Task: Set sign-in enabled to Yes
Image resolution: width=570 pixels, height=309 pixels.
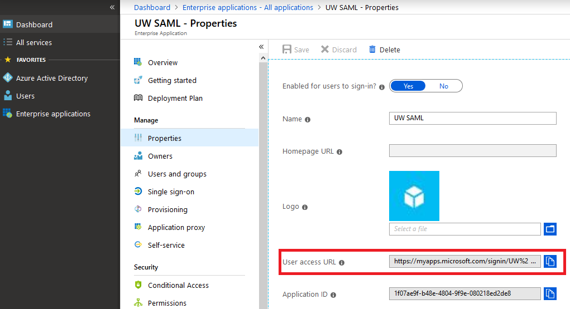Action: [x=408, y=86]
